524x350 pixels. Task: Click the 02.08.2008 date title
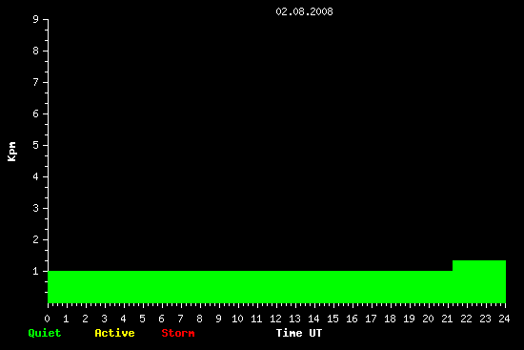tap(304, 11)
